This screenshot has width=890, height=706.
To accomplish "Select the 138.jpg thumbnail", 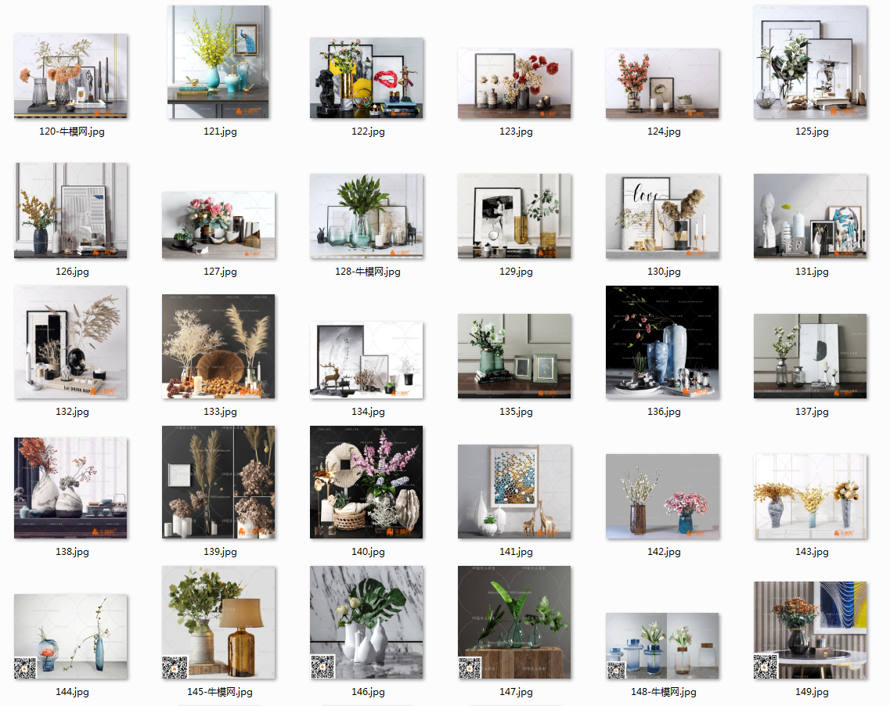I will (70, 488).
